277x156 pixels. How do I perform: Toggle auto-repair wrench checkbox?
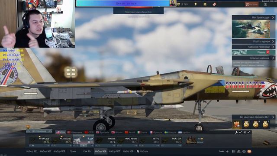(x=241, y=132)
